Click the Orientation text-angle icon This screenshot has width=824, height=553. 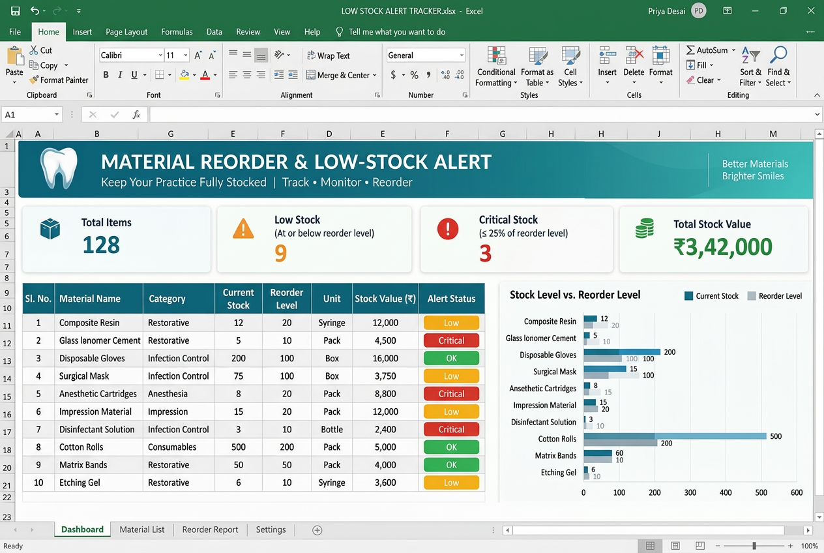280,55
